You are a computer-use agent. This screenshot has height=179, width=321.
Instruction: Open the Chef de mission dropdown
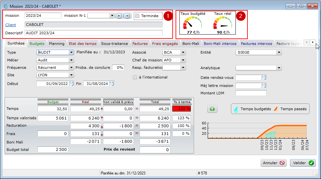pos(183,60)
